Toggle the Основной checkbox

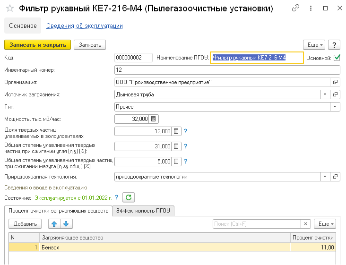337,58
